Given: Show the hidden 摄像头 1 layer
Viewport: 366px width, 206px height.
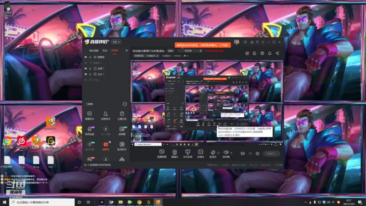Looking at the screenshot, I should click(86, 63).
